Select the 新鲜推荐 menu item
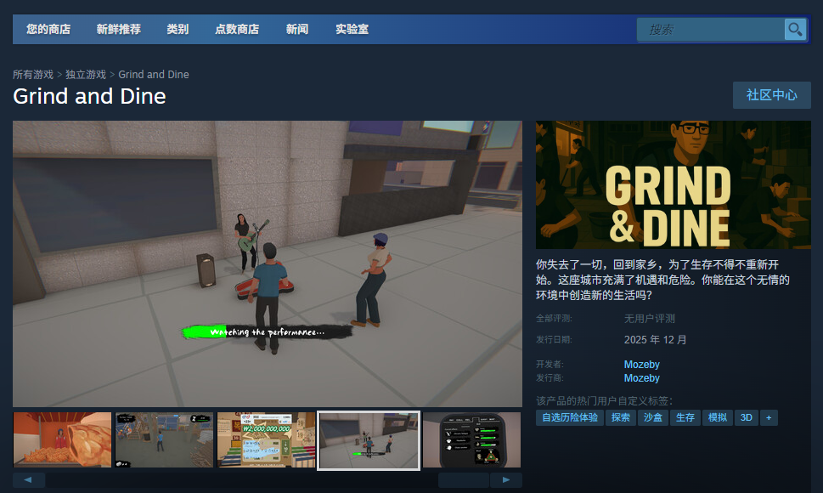 118,28
